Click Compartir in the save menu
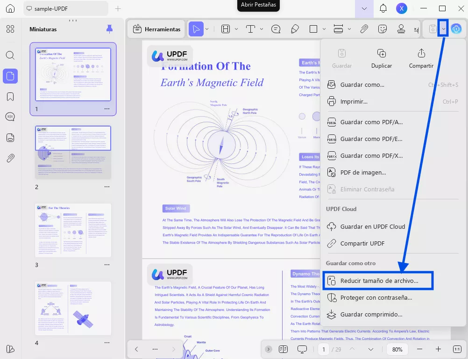This screenshot has width=468, height=359. pos(421,59)
